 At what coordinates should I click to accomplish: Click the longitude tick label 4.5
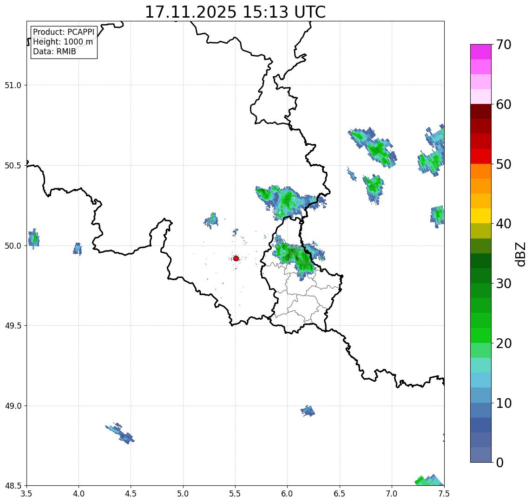tap(131, 493)
